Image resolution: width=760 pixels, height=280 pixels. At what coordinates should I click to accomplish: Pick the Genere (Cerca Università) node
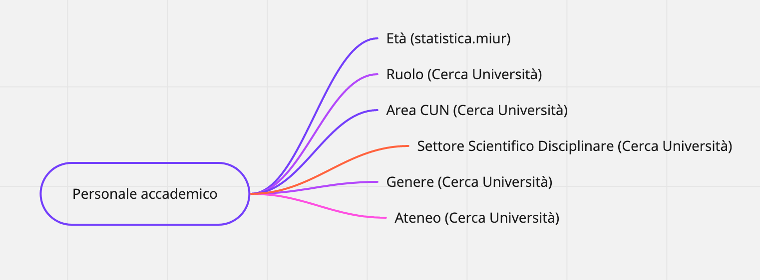pos(469,182)
